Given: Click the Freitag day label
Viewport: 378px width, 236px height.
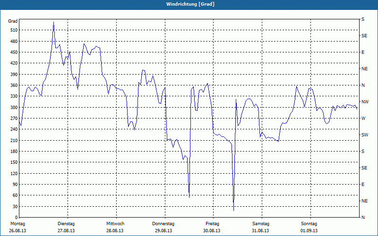Looking at the screenshot, I should pyautogui.click(x=212, y=224).
